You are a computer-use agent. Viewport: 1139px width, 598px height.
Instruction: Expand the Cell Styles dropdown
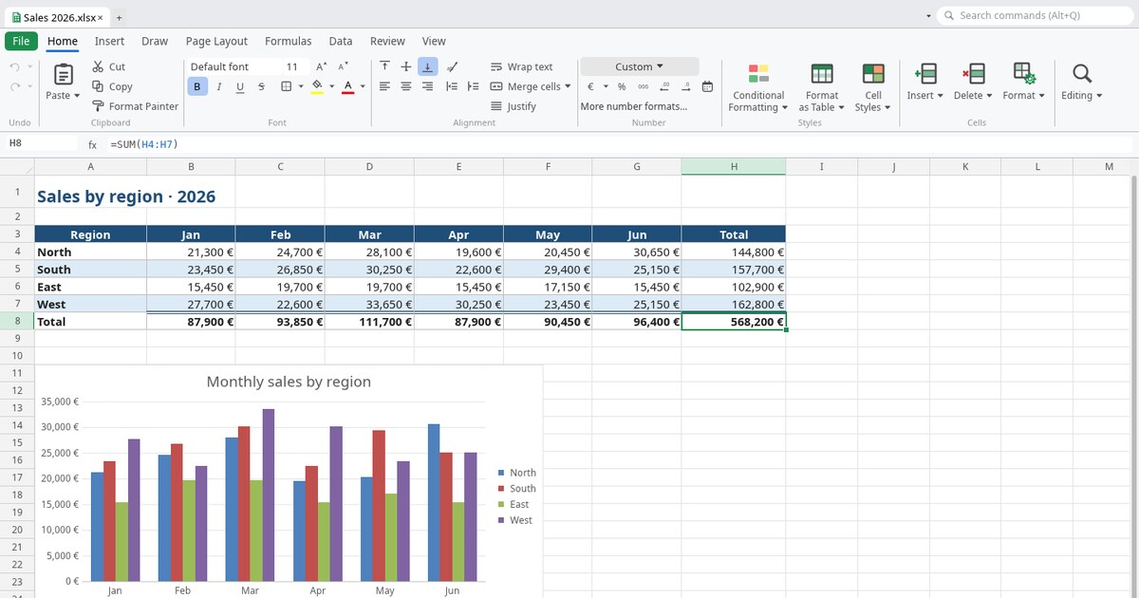(873, 87)
